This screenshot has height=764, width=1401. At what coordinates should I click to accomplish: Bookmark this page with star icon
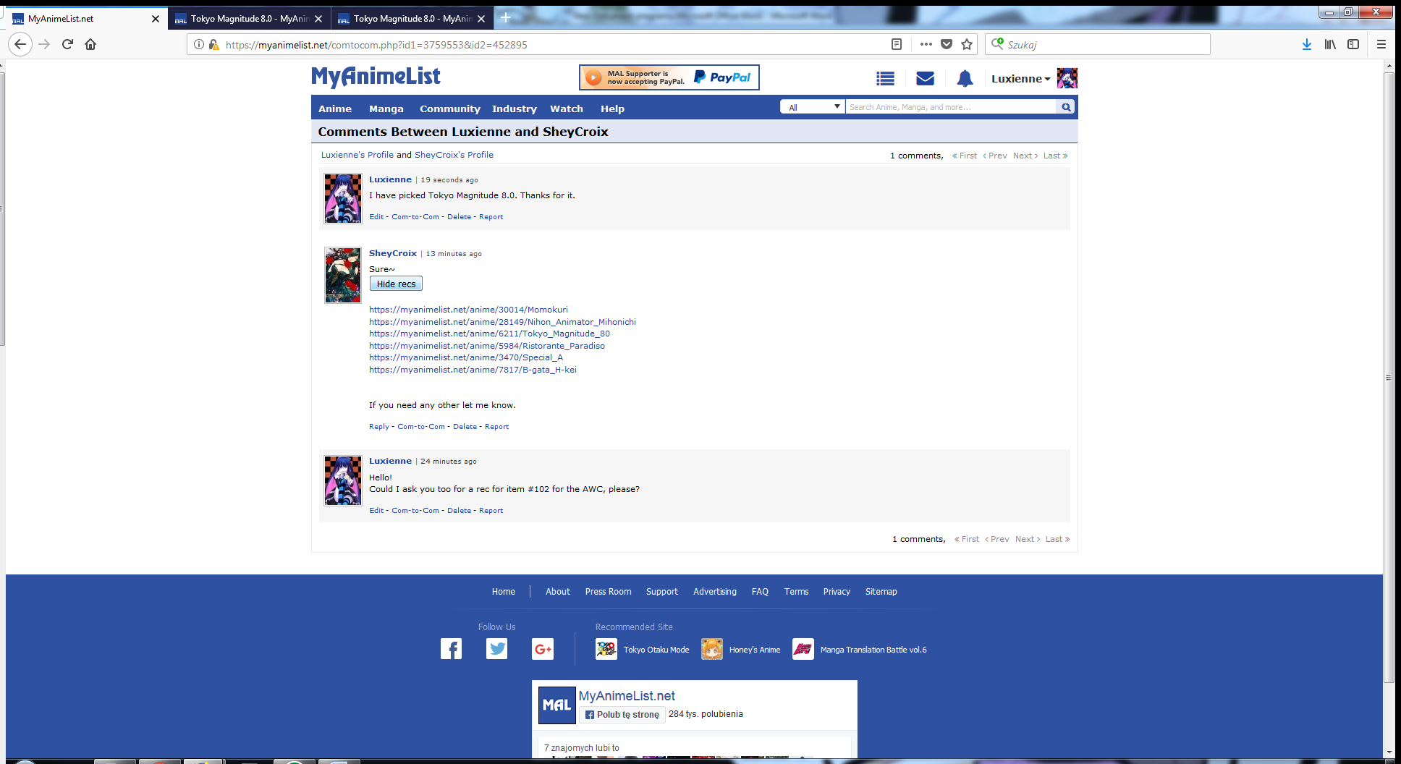(x=967, y=44)
